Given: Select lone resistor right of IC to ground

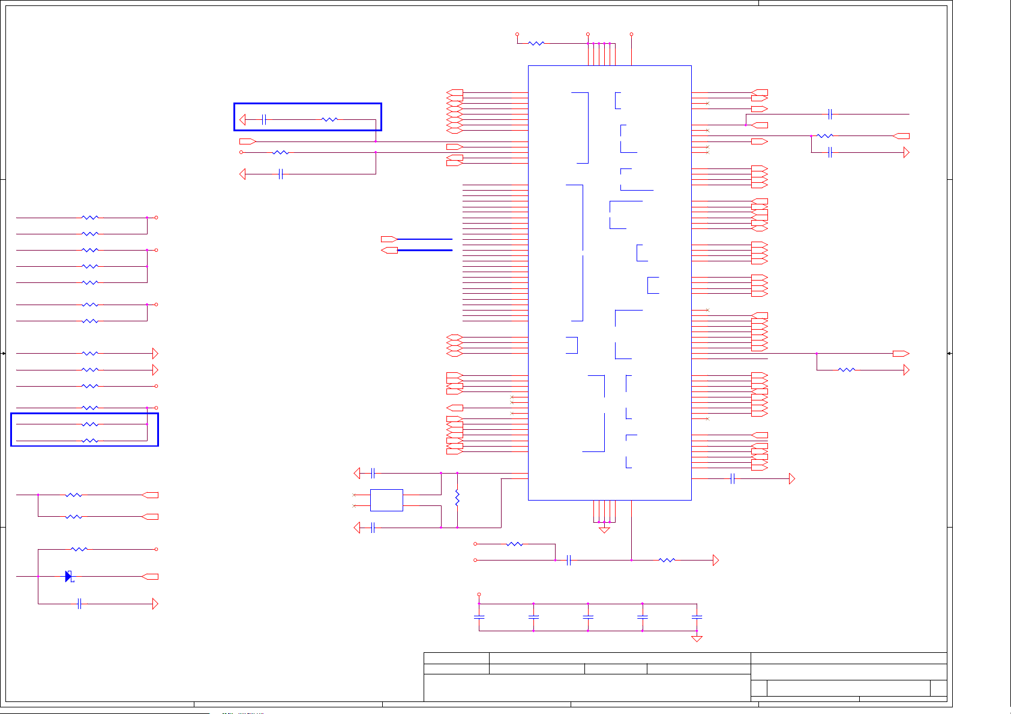Looking at the screenshot, I should point(847,370).
